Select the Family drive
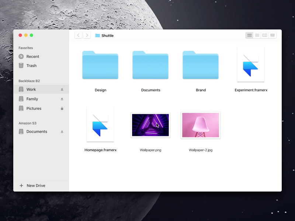Image resolution: width=295 pixels, height=221 pixels. point(41,99)
